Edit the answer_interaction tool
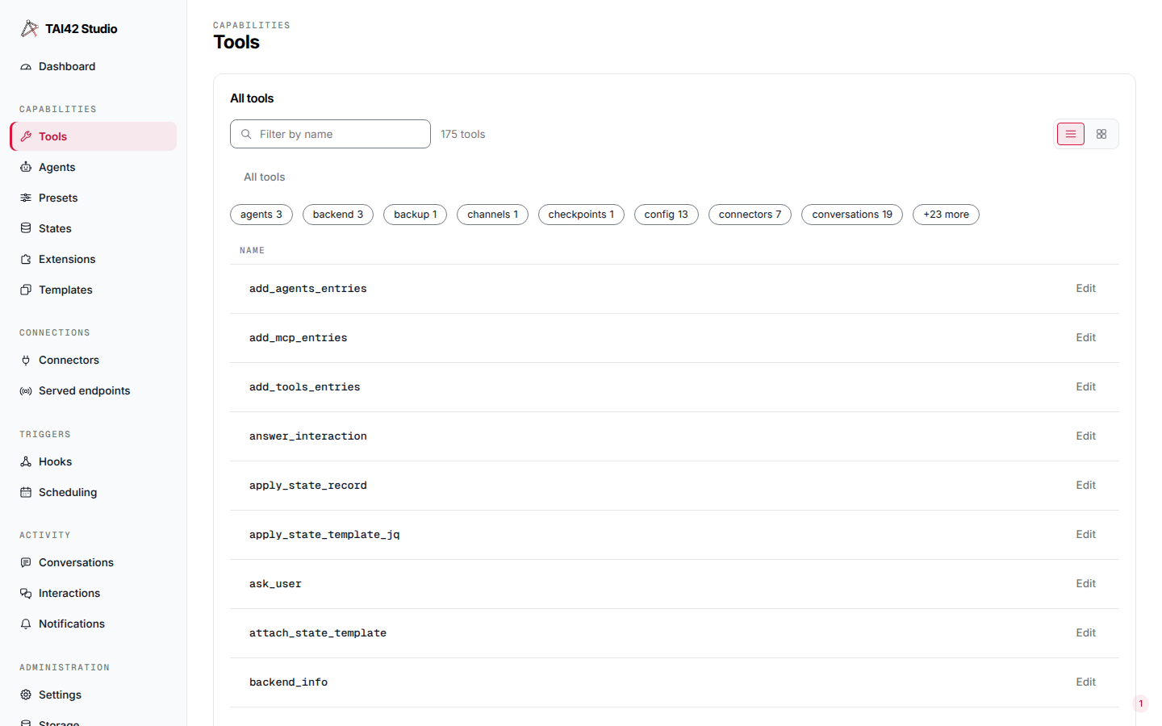 [1085, 436]
